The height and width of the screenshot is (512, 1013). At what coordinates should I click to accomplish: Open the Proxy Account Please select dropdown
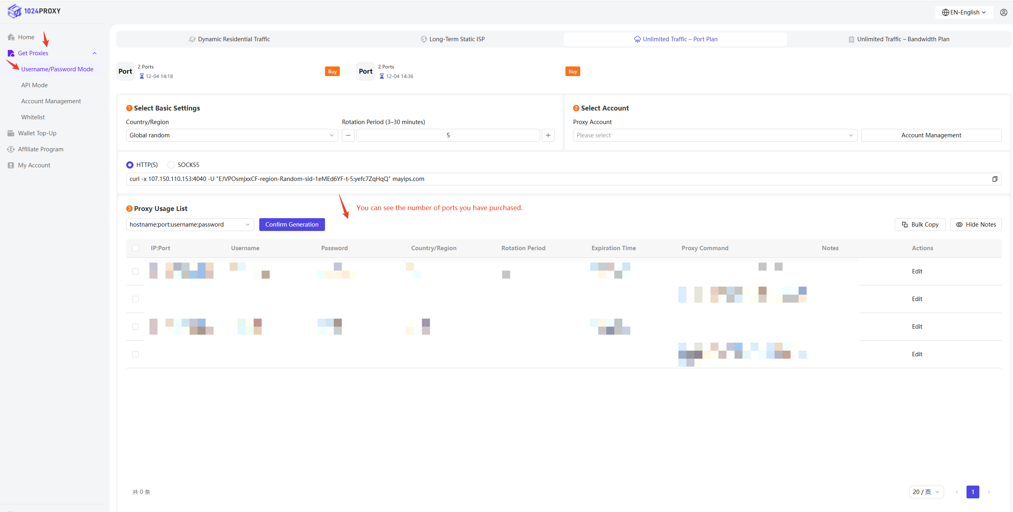714,135
